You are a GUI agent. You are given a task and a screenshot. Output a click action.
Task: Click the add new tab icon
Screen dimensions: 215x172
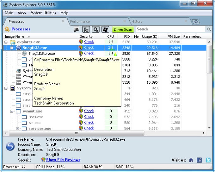(196, 22)
